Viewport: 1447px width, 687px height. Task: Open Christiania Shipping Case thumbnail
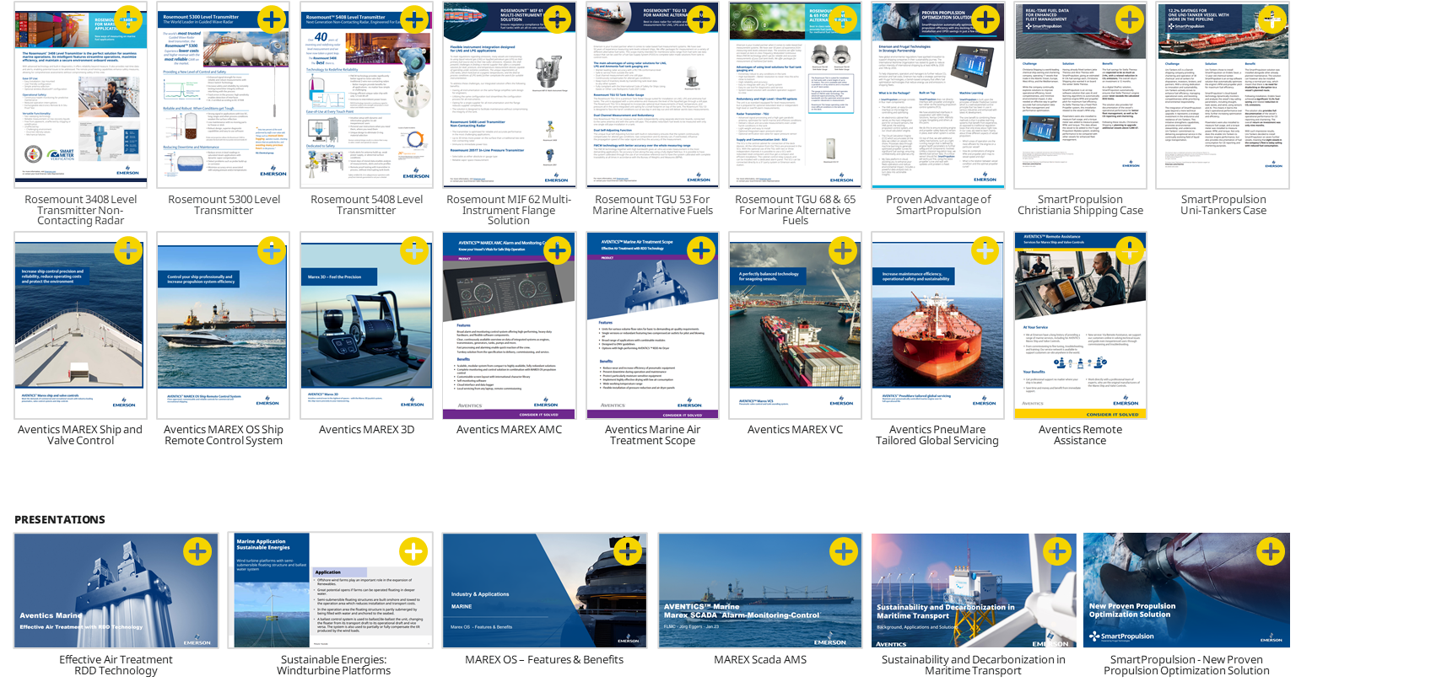coord(1081,94)
